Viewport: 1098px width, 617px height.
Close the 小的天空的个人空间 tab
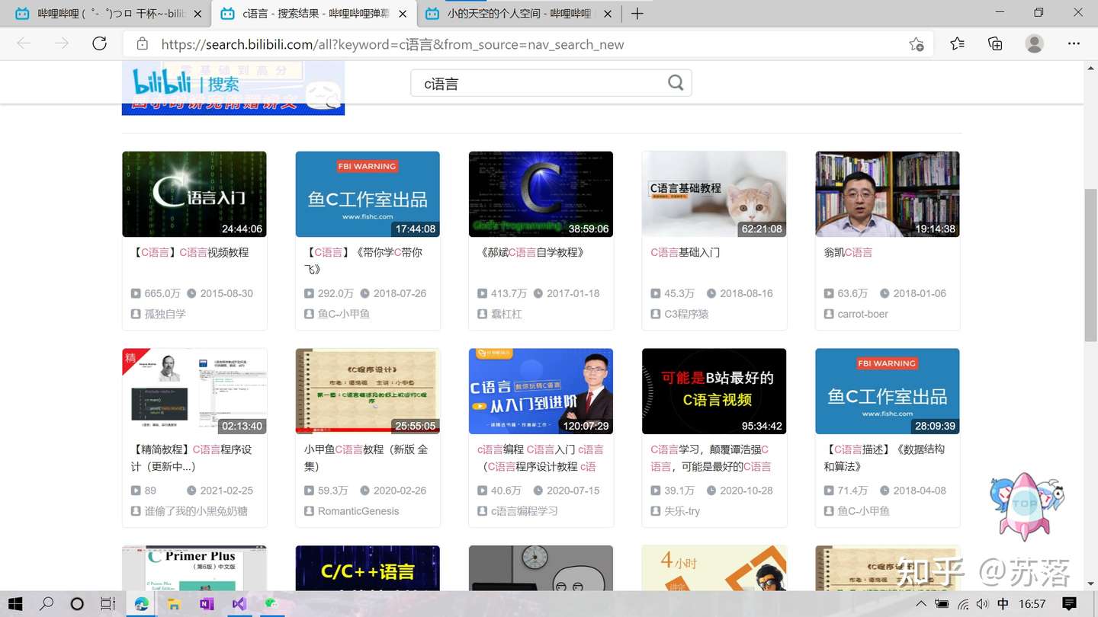click(x=606, y=14)
